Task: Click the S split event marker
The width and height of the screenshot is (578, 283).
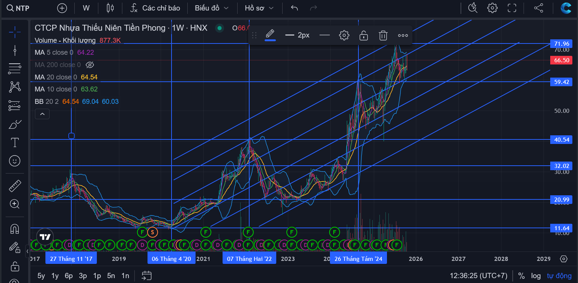Action: (152, 232)
